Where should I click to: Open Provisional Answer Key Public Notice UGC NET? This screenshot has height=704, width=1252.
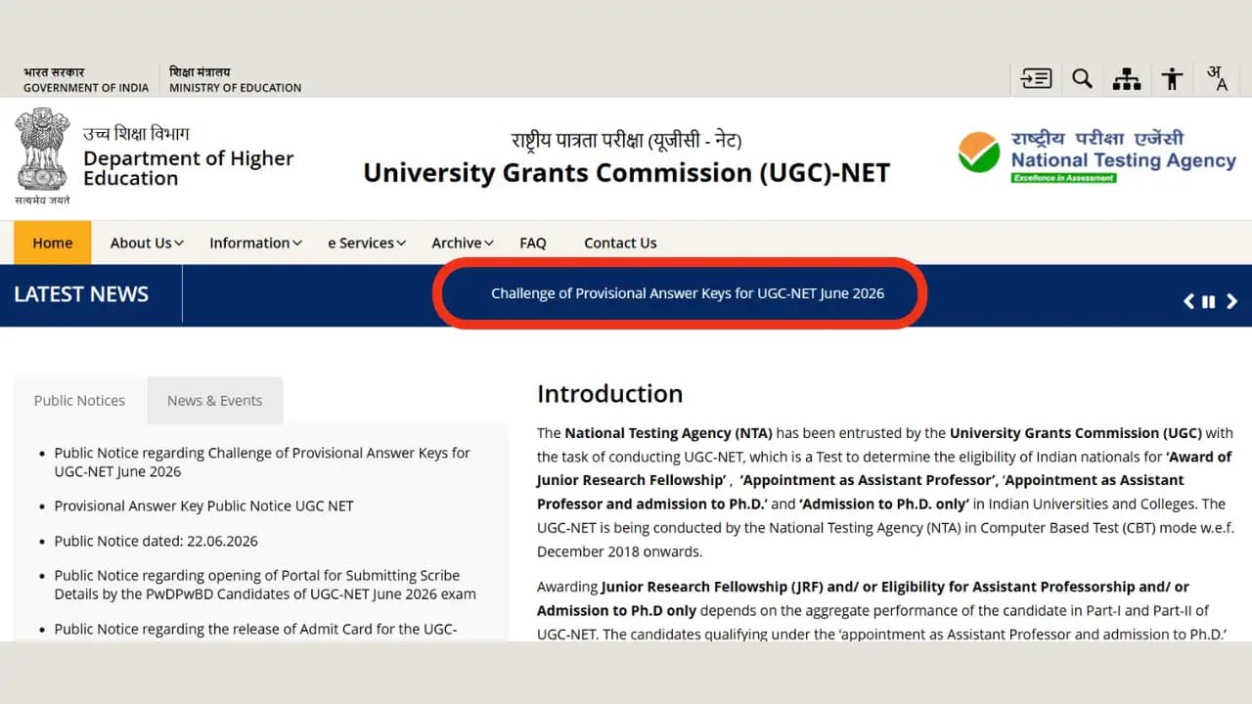203,506
